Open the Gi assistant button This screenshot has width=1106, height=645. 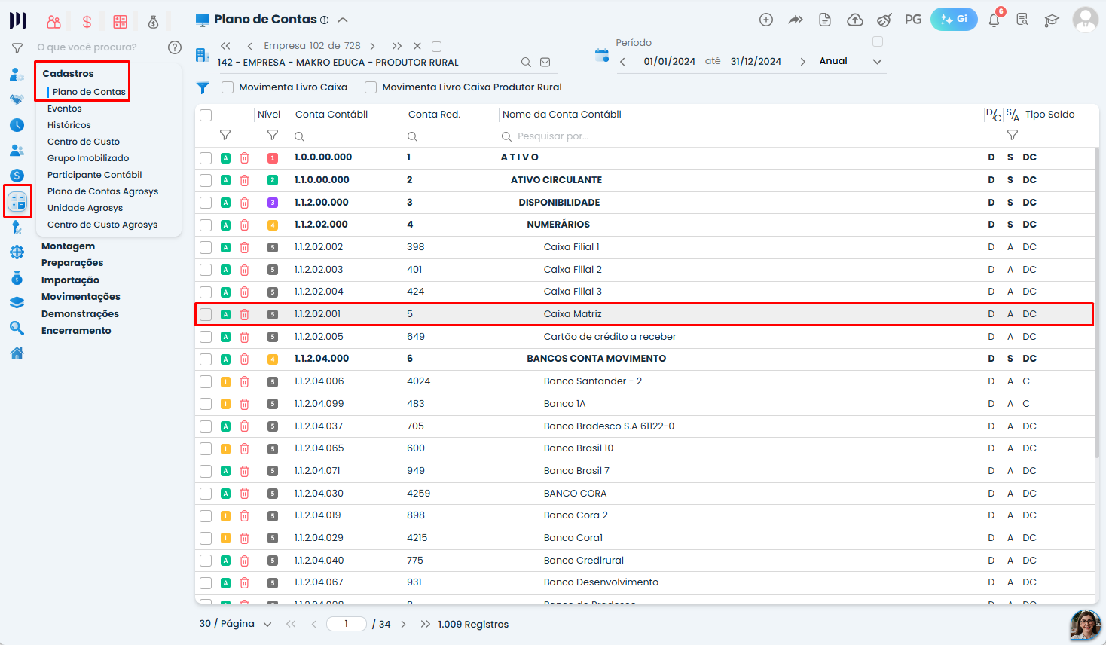(x=954, y=20)
